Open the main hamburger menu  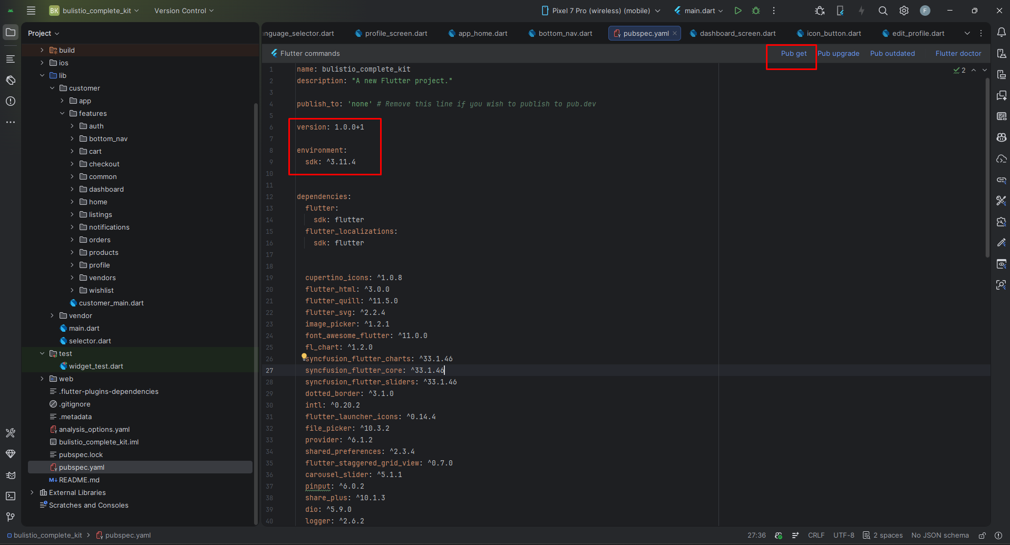click(31, 11)
